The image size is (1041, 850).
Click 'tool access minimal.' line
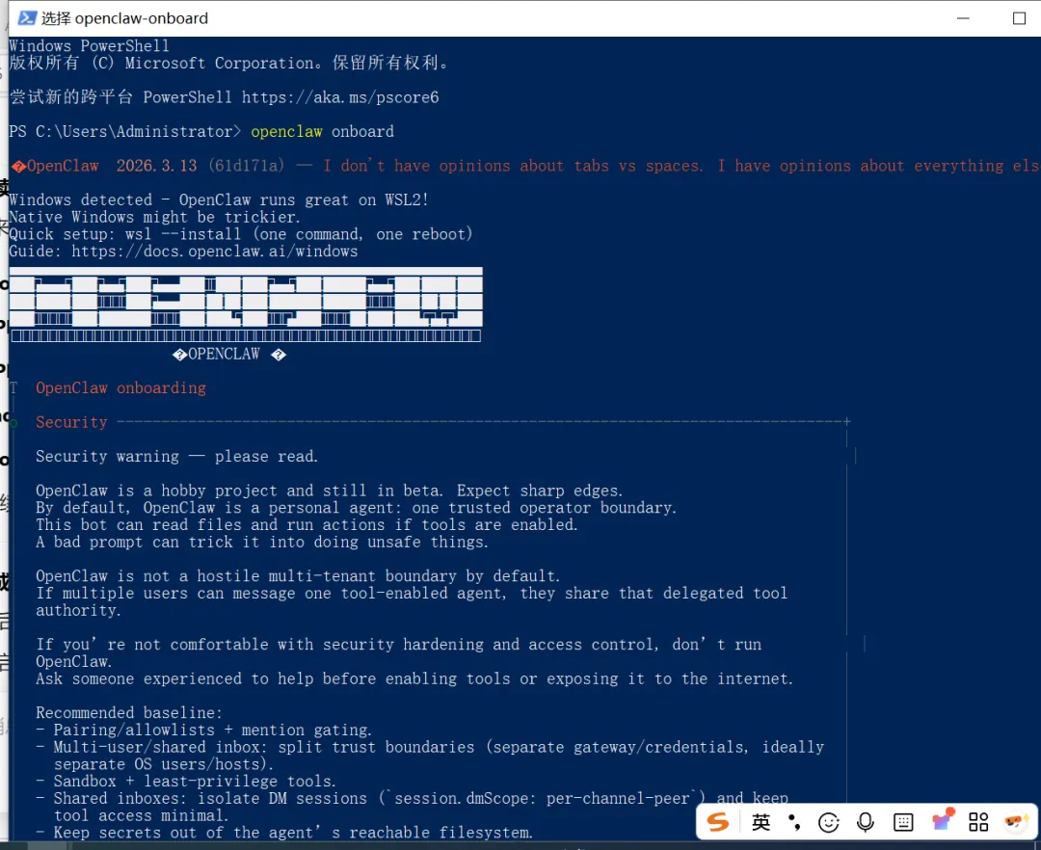click(x=141, y=815)
